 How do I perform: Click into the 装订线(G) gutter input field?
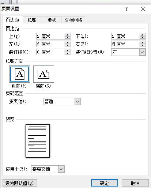50,52
